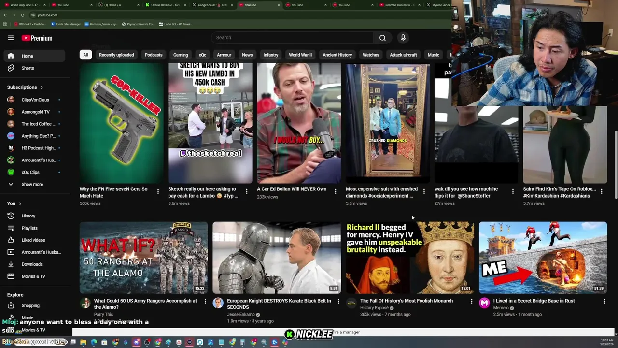Image resolution: width=618 pixels, height=348 pixels.
Task: Open I Lived in a Secret Bridge Base title
Action: (x=534, y=301)
